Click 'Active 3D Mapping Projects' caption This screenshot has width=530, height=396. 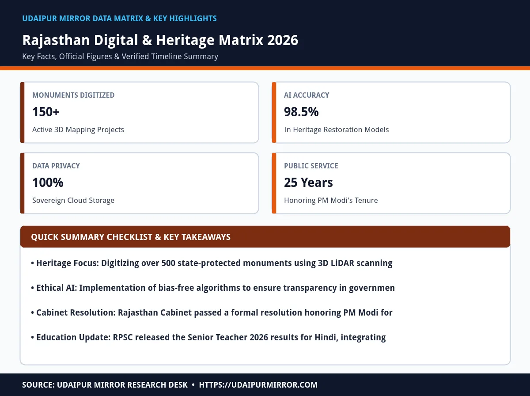click(x=78, y=129)
